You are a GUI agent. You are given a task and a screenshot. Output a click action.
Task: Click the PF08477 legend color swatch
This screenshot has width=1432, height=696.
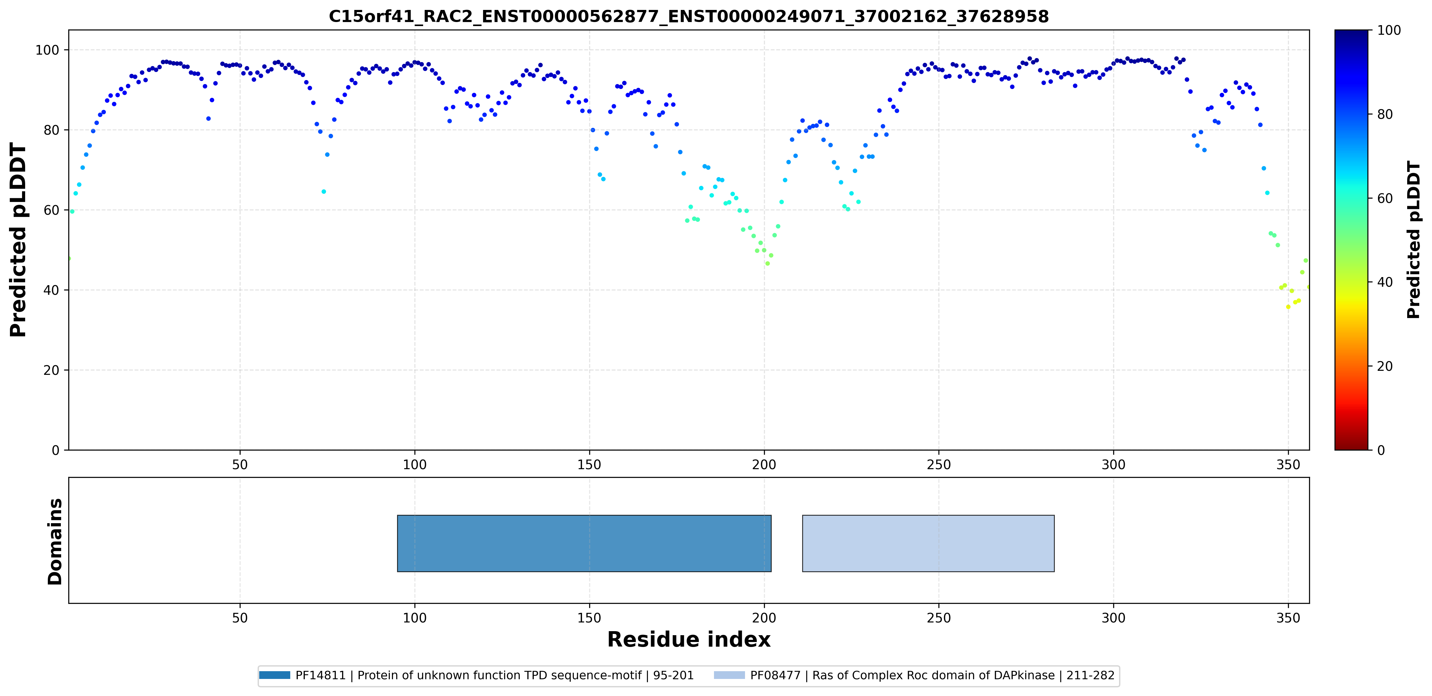click(729, 676)
